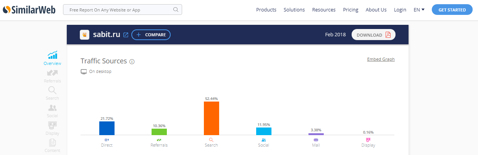The height and width of the screenshot is (155, 478).
Task: Click the Compare button
Action: click(x=151, y=35)
